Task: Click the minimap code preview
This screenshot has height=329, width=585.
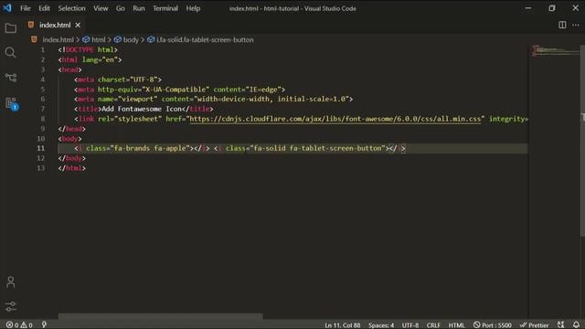Action: coord(555,50)
